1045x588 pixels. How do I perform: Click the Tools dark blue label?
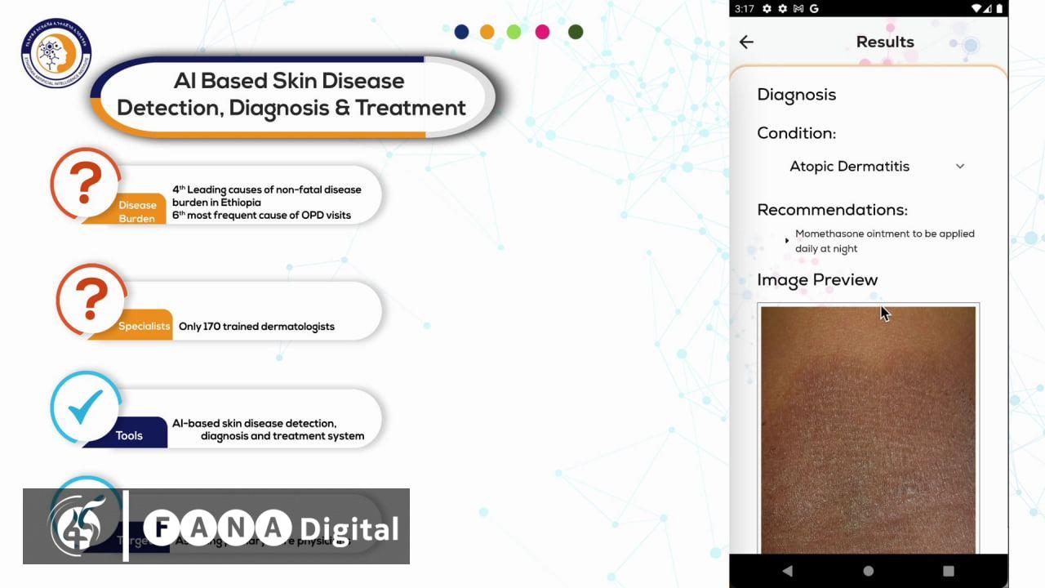(x=129, y=435)
